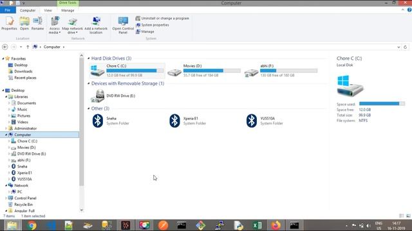The width and height of the screenshot is (412, 231).
Task: Select the YU5510A Bluetooth device
Action: click(265, 121)
